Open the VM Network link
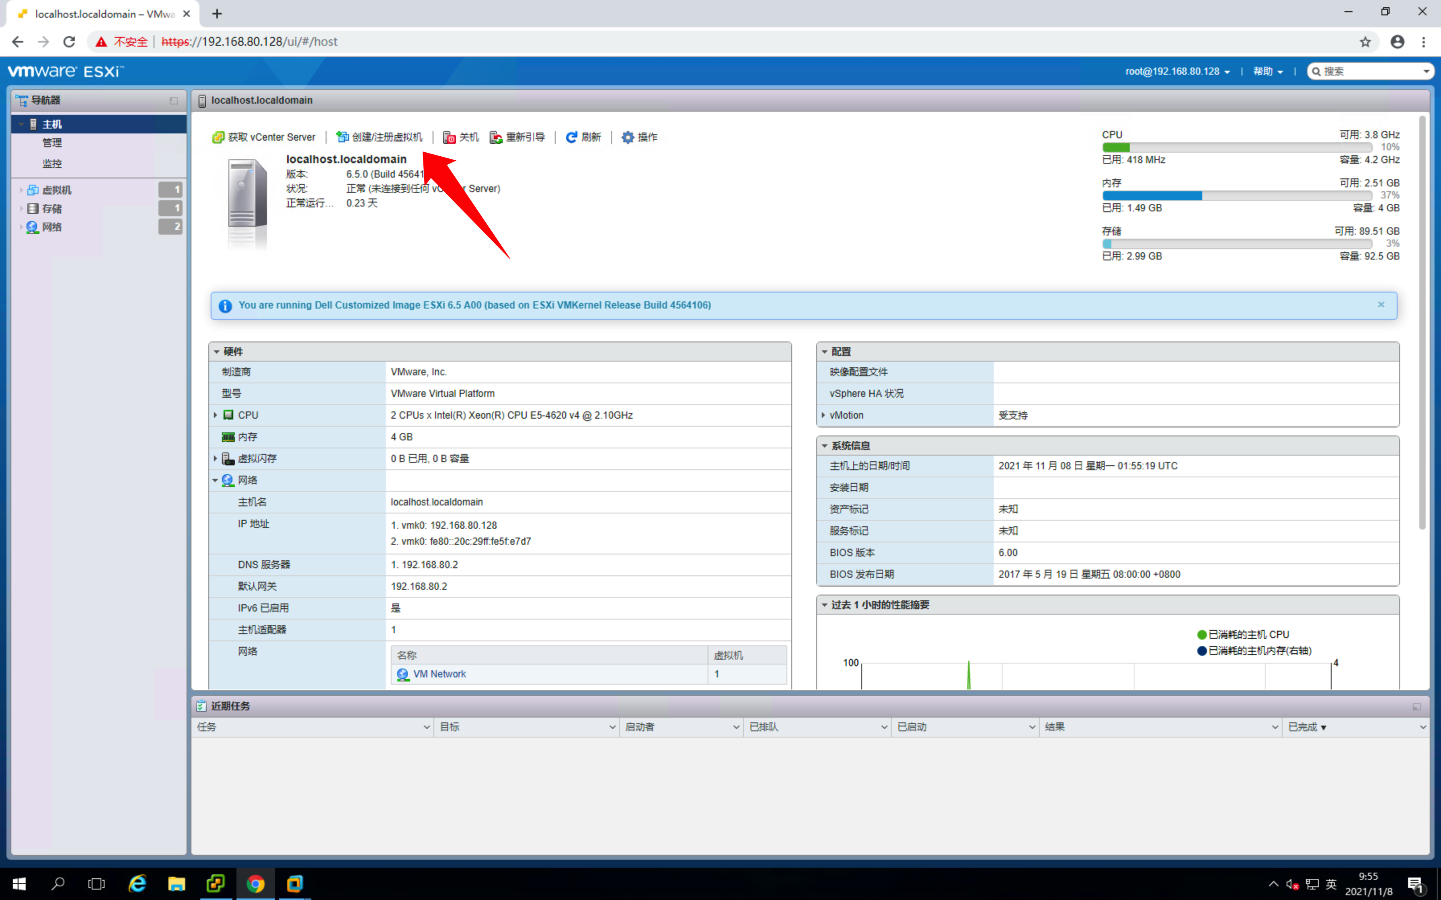The height and width of the screenshot is (900, 1441). [439, 674]
